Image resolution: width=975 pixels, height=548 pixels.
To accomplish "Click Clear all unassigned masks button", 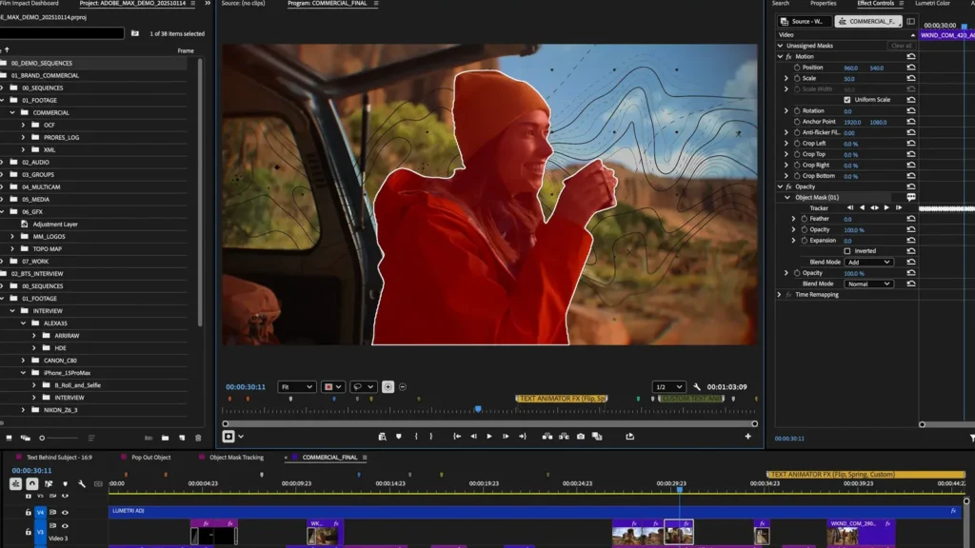I will (901, 46).
